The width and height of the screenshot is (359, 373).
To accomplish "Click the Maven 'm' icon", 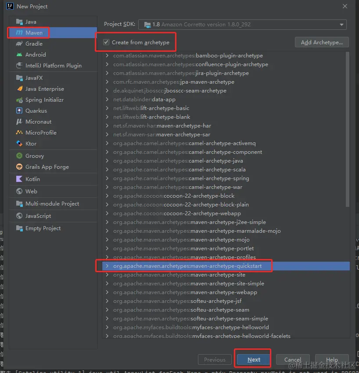I will pyautogui.click(x=19, y=32).
